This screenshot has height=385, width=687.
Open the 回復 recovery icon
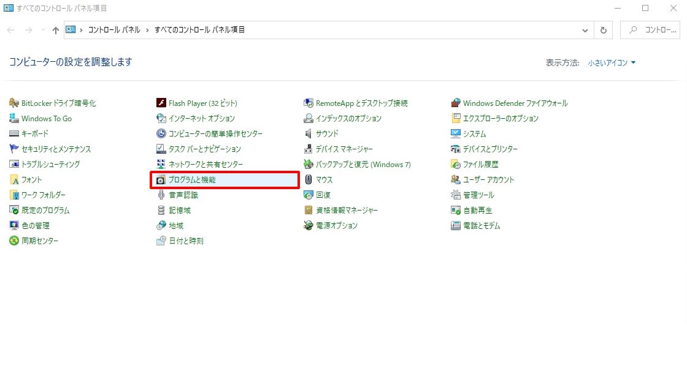click(309, 195)
